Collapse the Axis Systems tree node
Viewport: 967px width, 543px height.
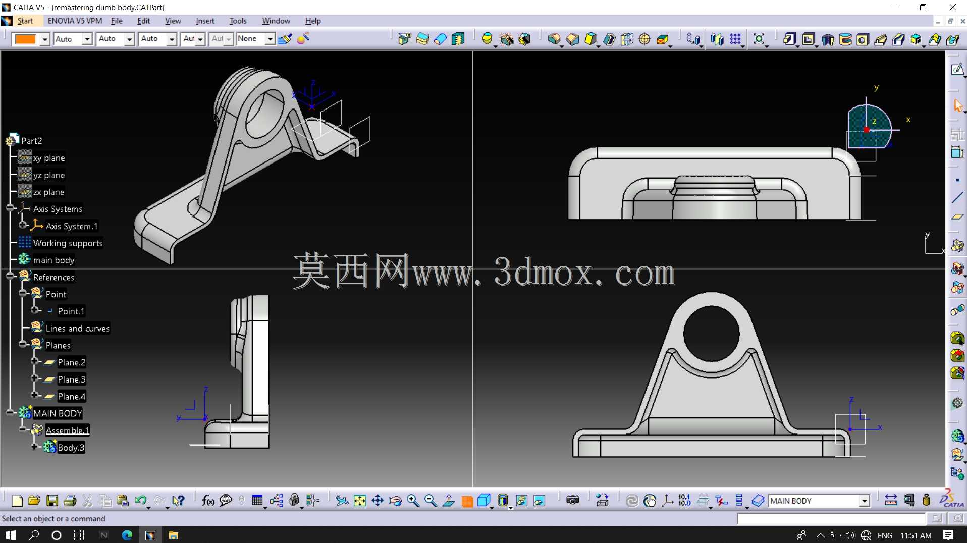pos(10,208)
